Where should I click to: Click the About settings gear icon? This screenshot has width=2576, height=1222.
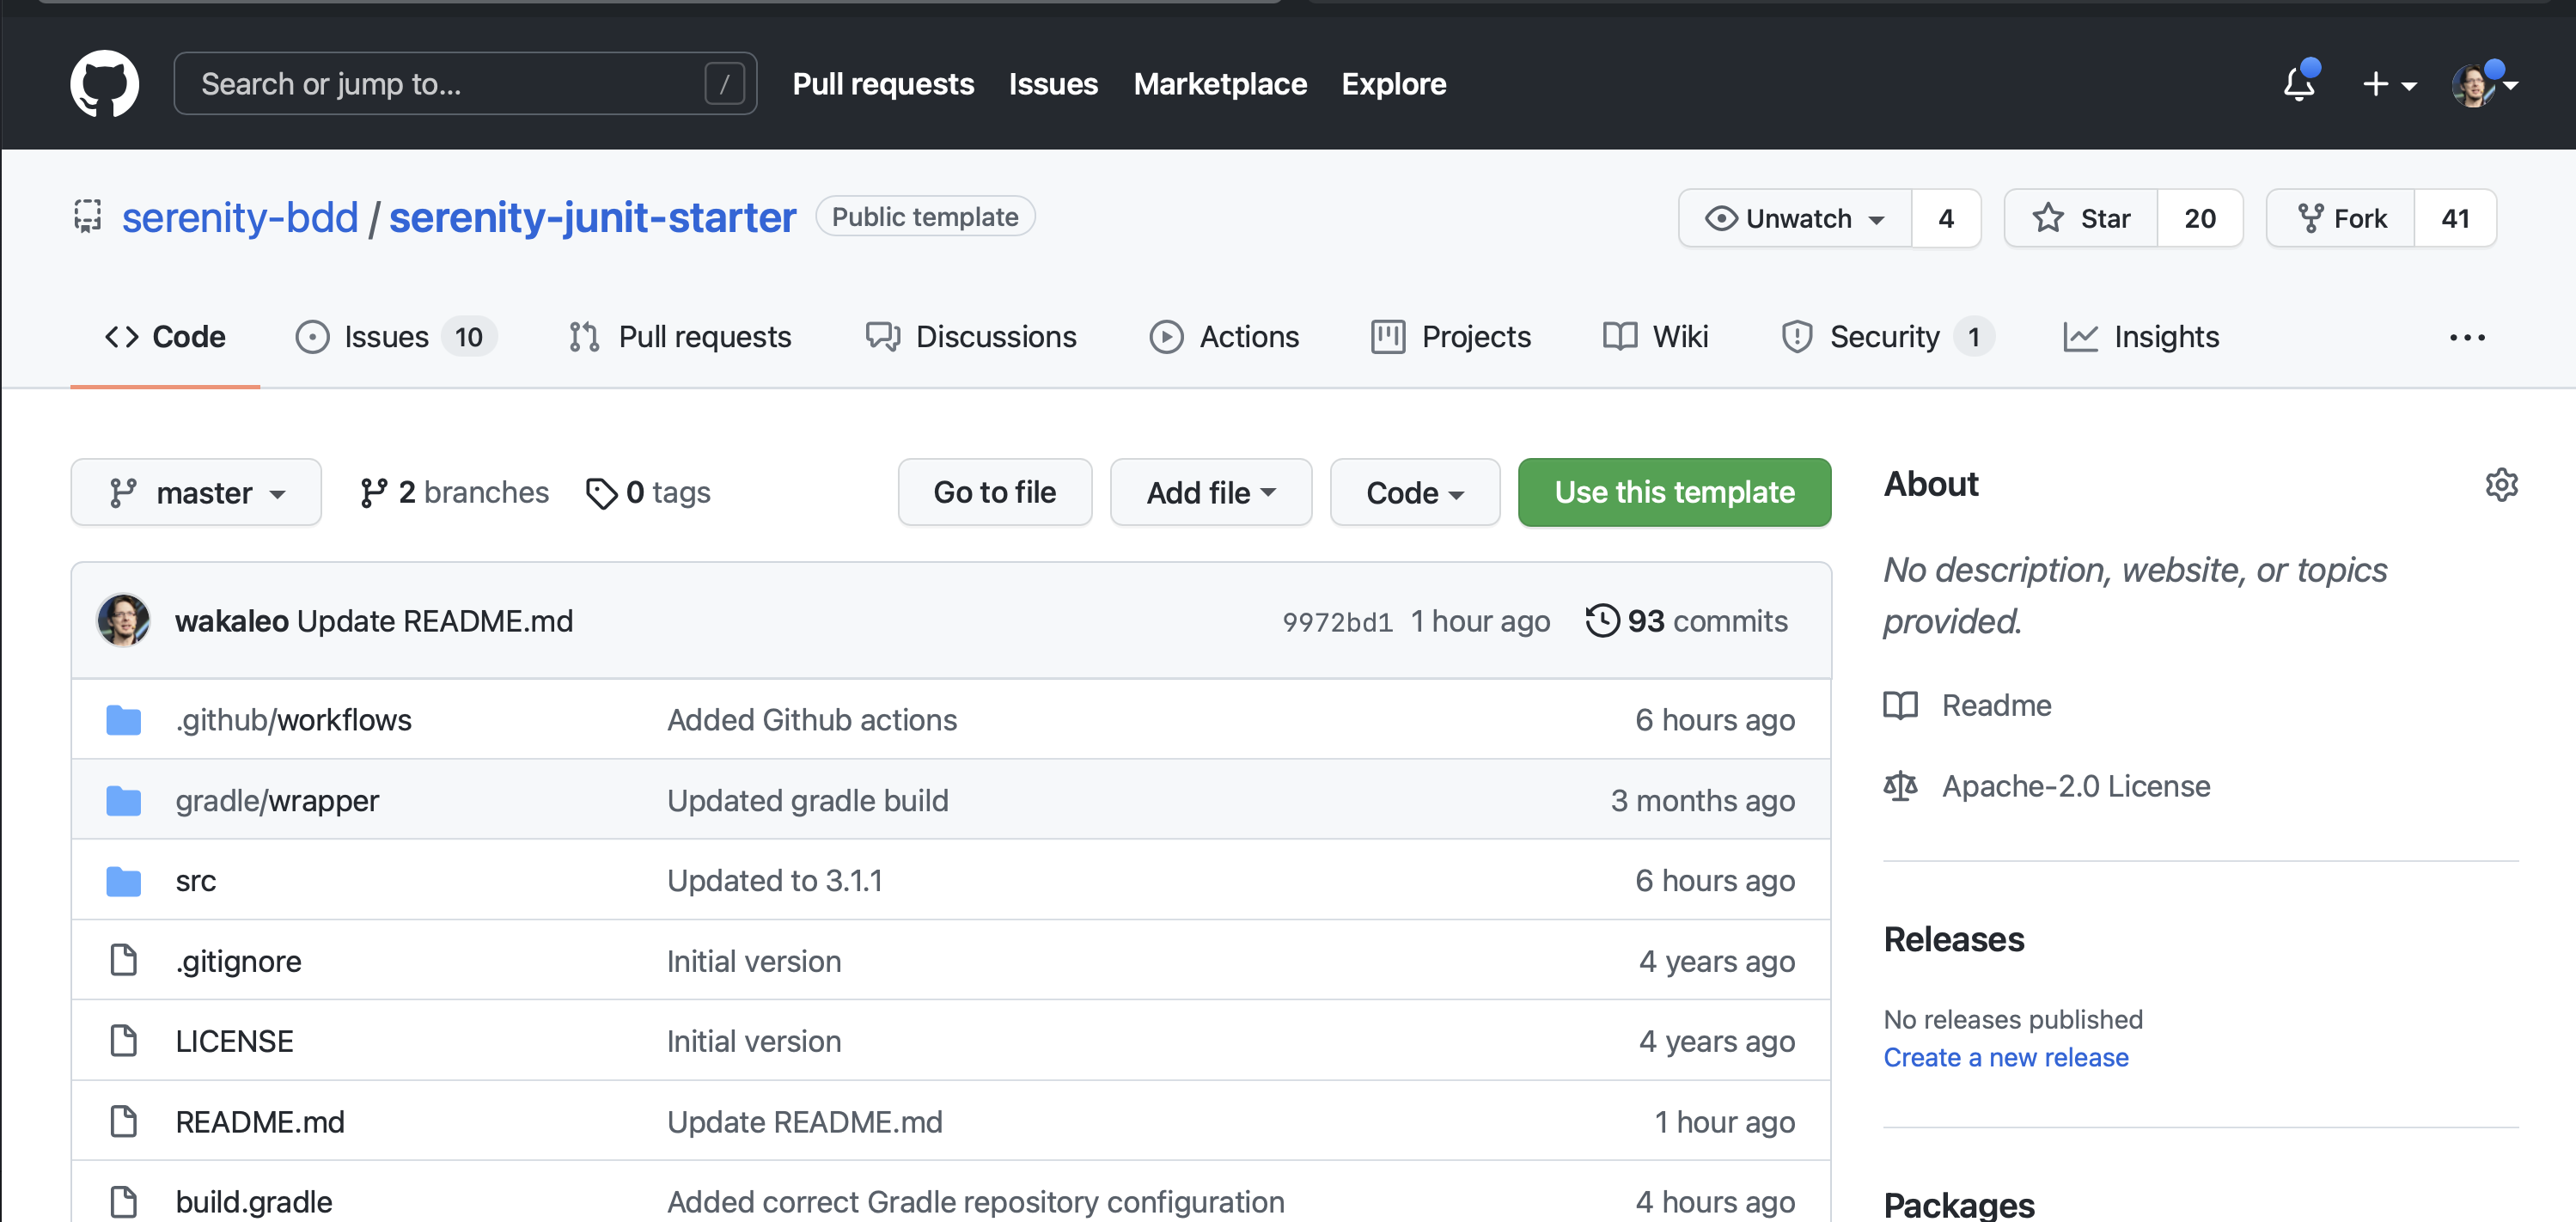2500,485
